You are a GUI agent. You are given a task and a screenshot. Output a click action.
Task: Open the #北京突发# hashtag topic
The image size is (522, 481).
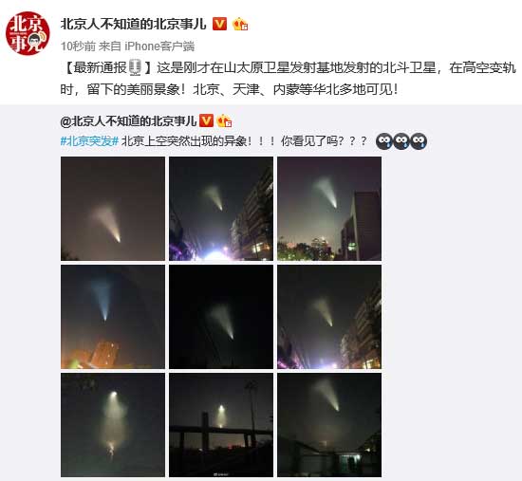pos(89,141)
